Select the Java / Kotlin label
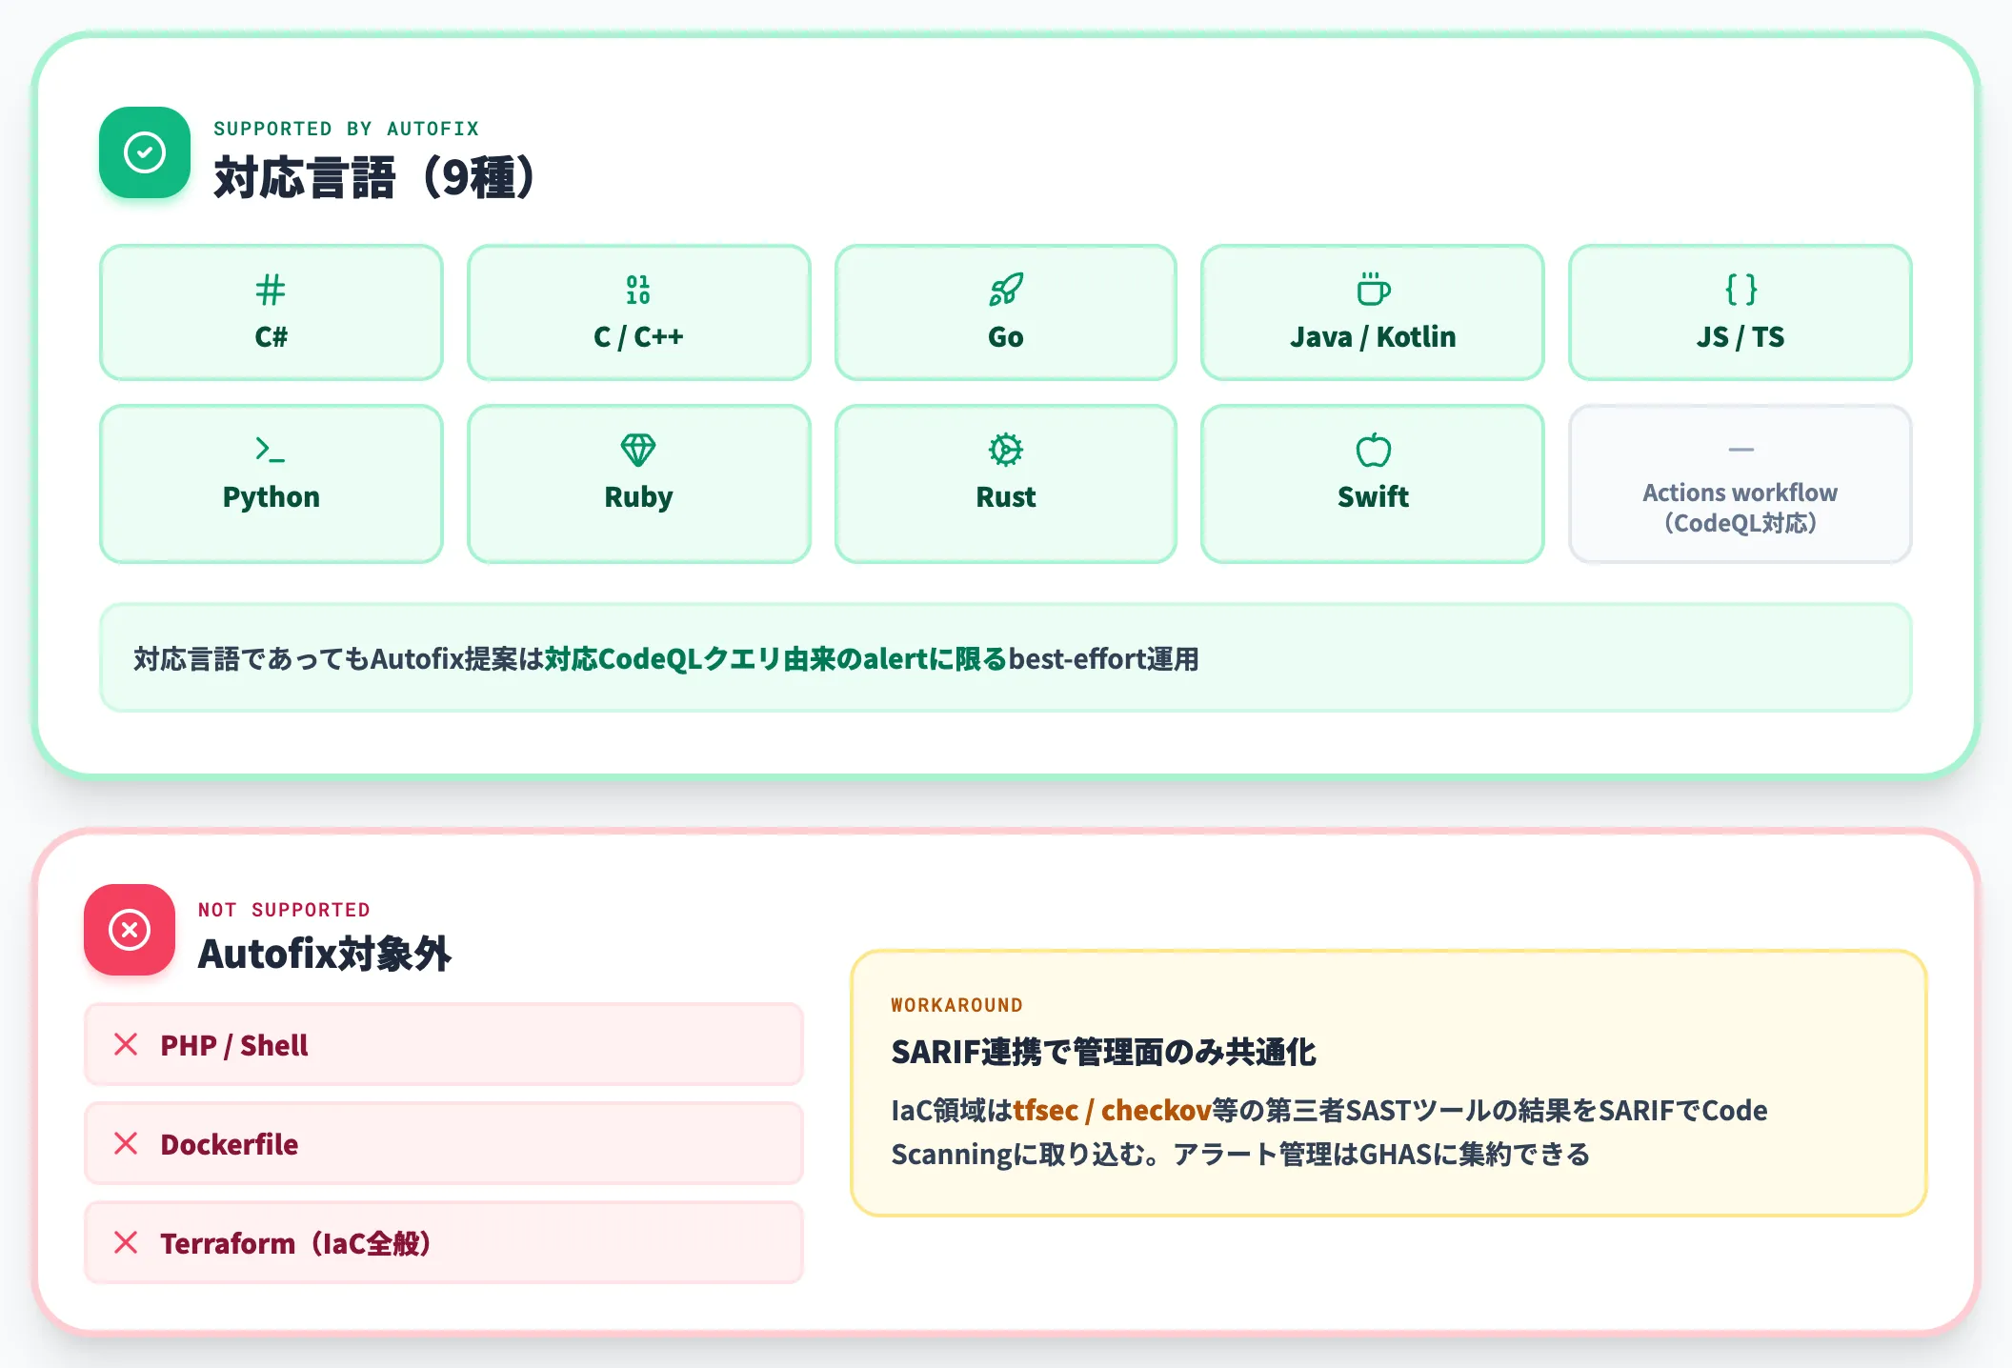Screen dimensions: 2012x1368 (x=1373, y=337)
